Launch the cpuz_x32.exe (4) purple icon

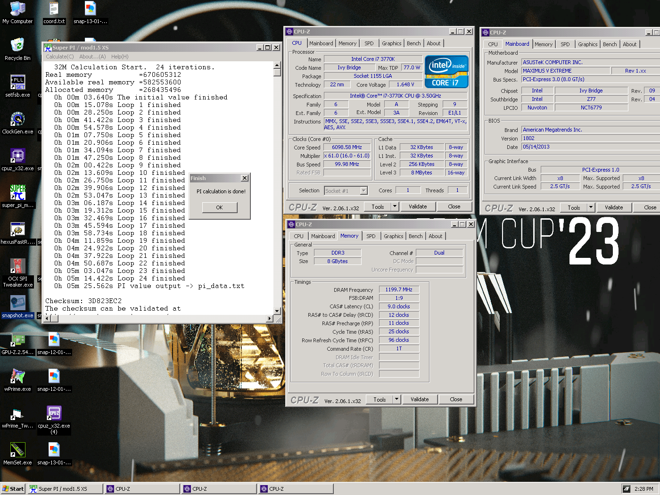[x=54, y=420]
